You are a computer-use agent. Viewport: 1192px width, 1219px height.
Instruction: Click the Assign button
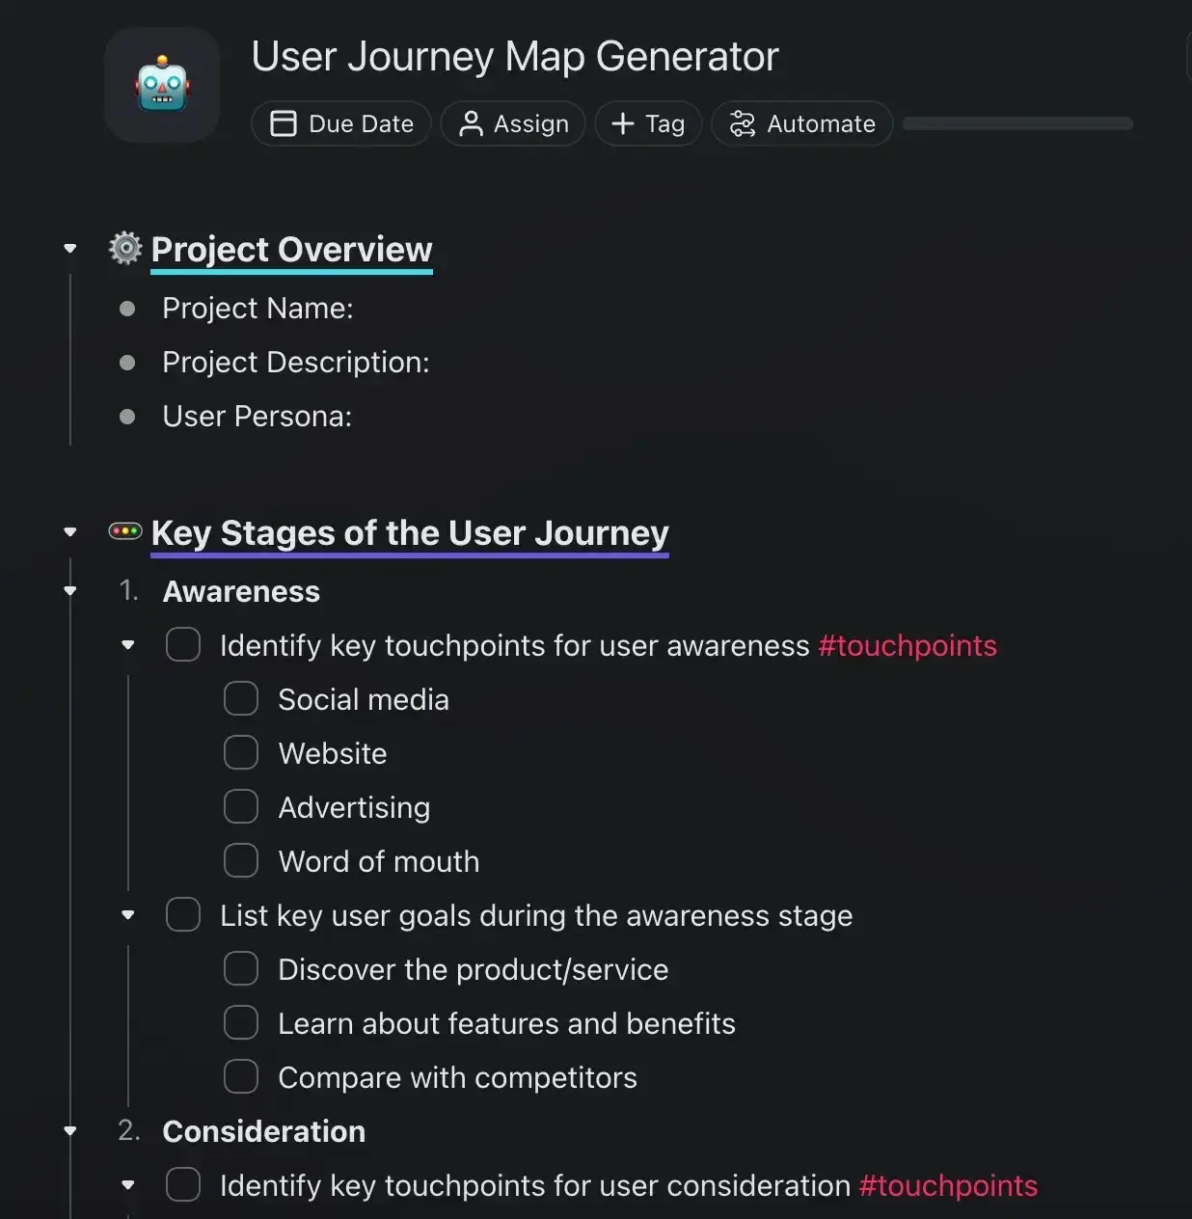(513, 123)
